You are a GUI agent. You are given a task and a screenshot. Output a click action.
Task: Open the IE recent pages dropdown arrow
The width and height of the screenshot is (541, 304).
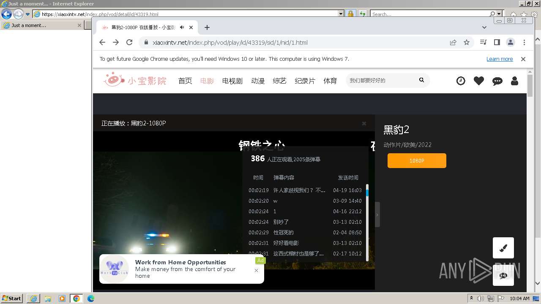28,14
